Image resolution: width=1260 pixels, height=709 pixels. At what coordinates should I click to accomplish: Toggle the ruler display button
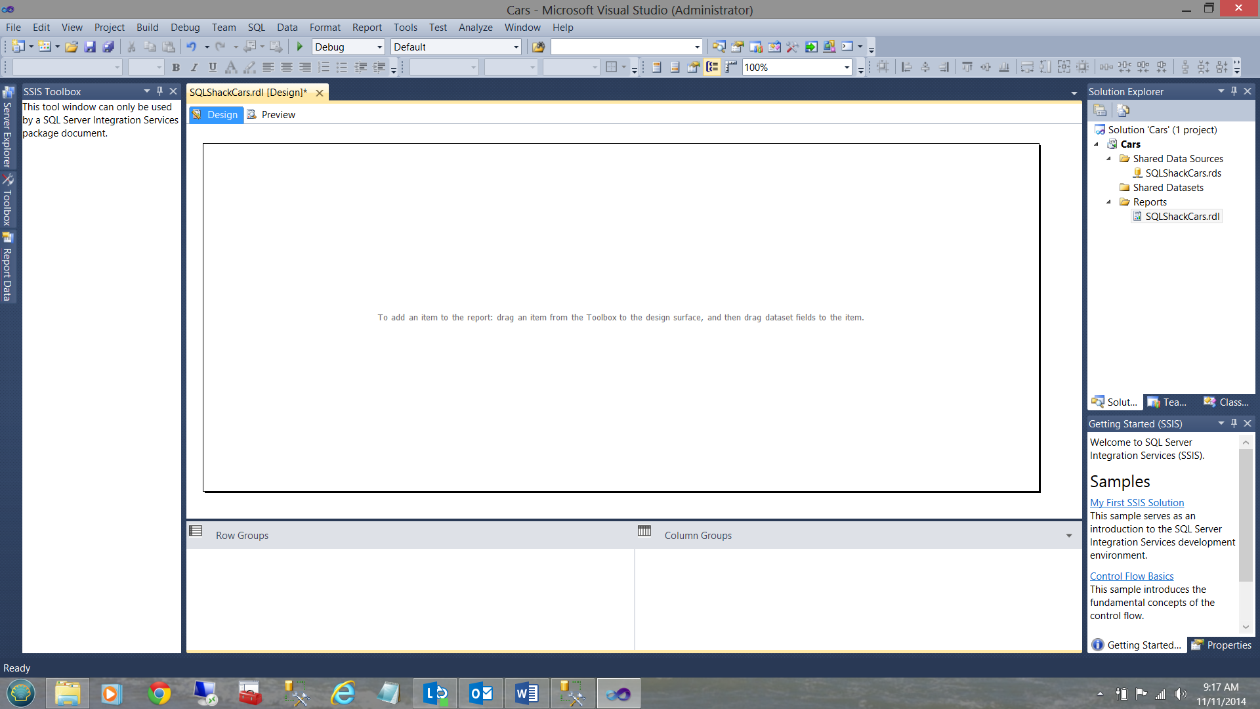point(730,67)
